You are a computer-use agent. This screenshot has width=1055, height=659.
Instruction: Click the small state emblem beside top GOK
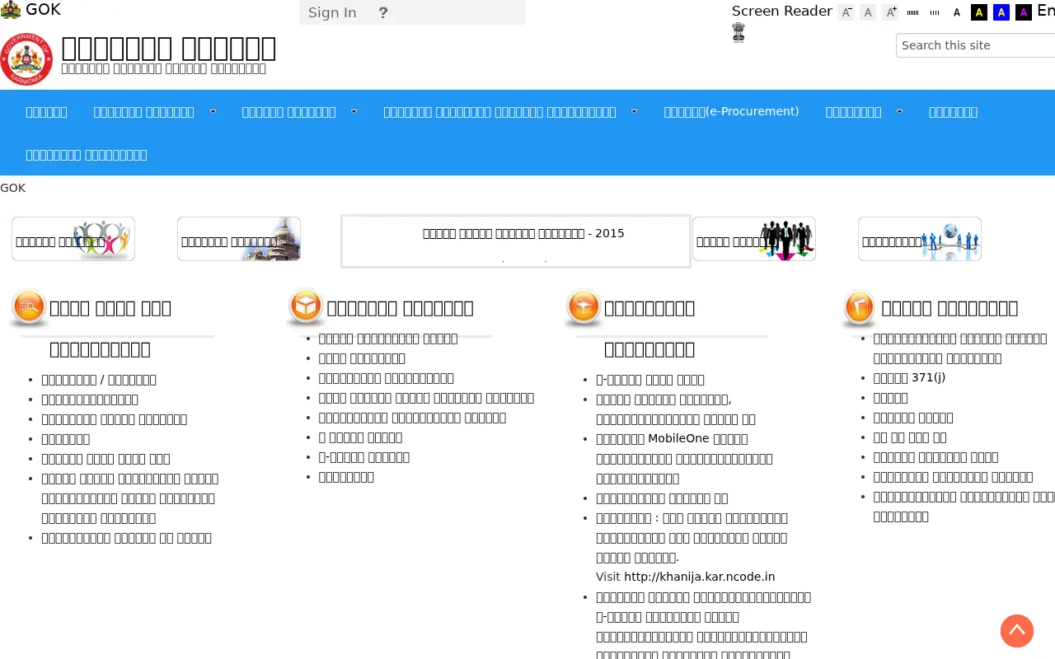11,10
